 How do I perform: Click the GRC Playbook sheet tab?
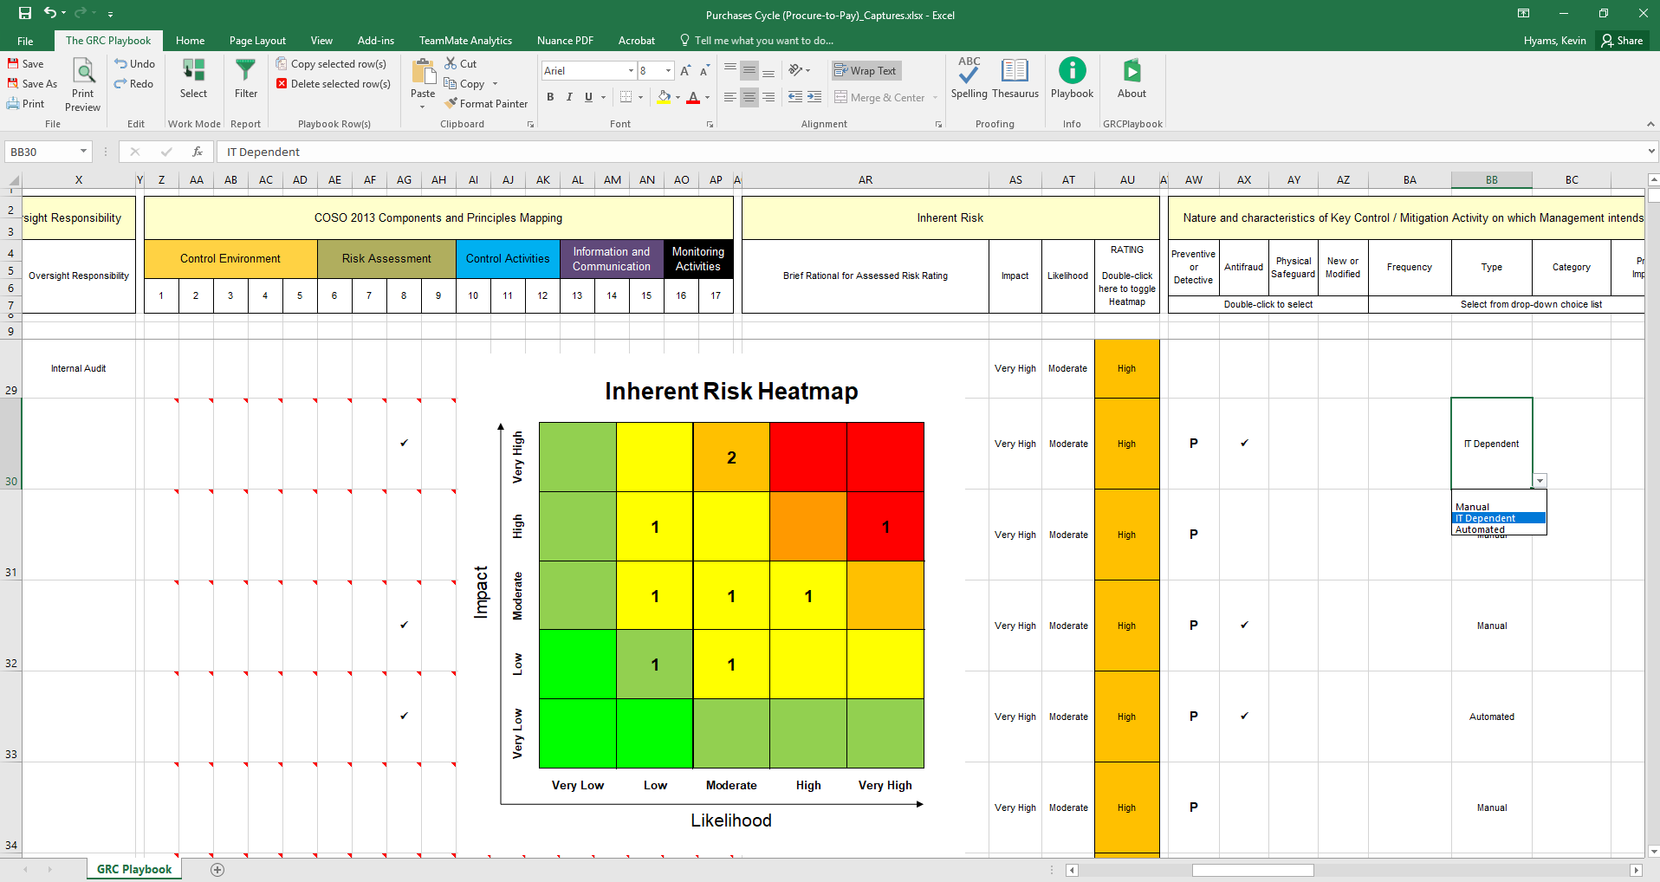pyautogui.click(x=133, y=869)
